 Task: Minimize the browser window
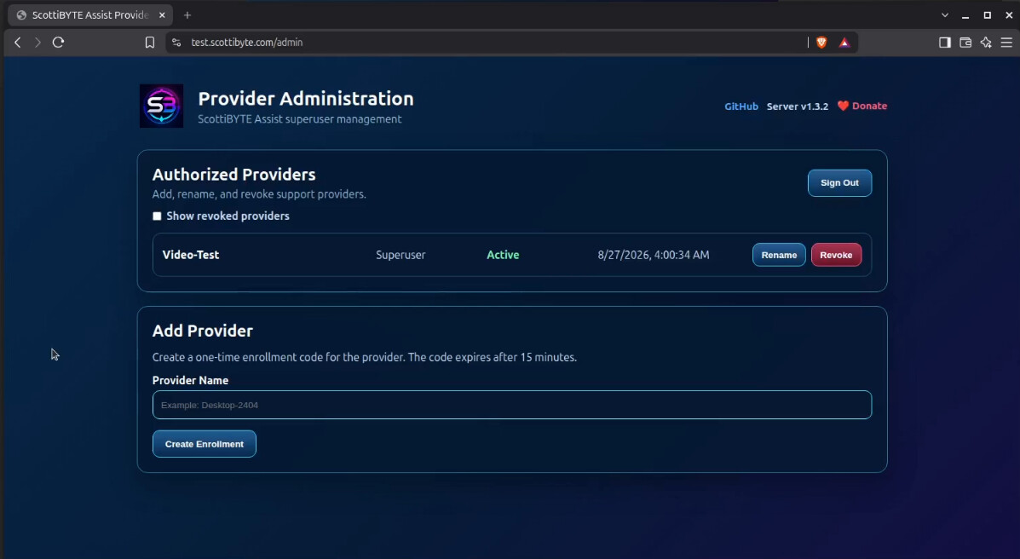pyautogui.click(x=965, y=15)
